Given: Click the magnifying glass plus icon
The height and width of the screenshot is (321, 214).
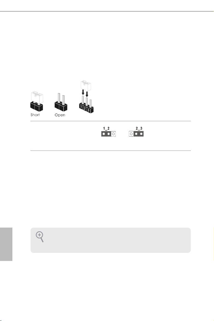Looking at the screenshot, I should 40,237.
